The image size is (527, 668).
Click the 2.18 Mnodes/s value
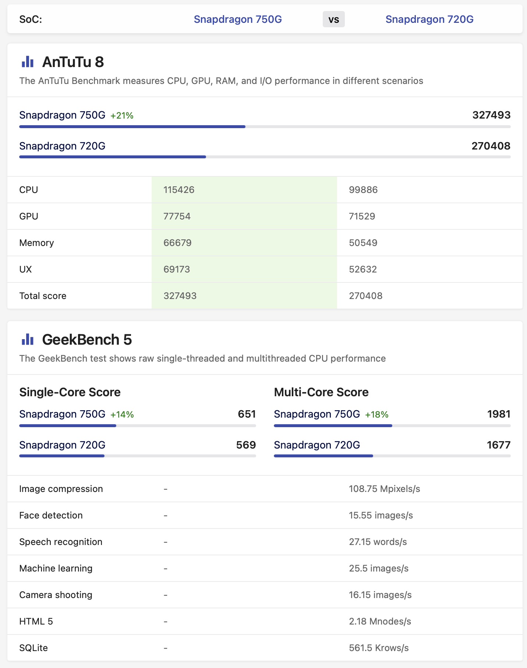(380, 622)
